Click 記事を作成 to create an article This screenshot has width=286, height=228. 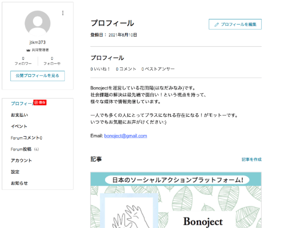251,159
